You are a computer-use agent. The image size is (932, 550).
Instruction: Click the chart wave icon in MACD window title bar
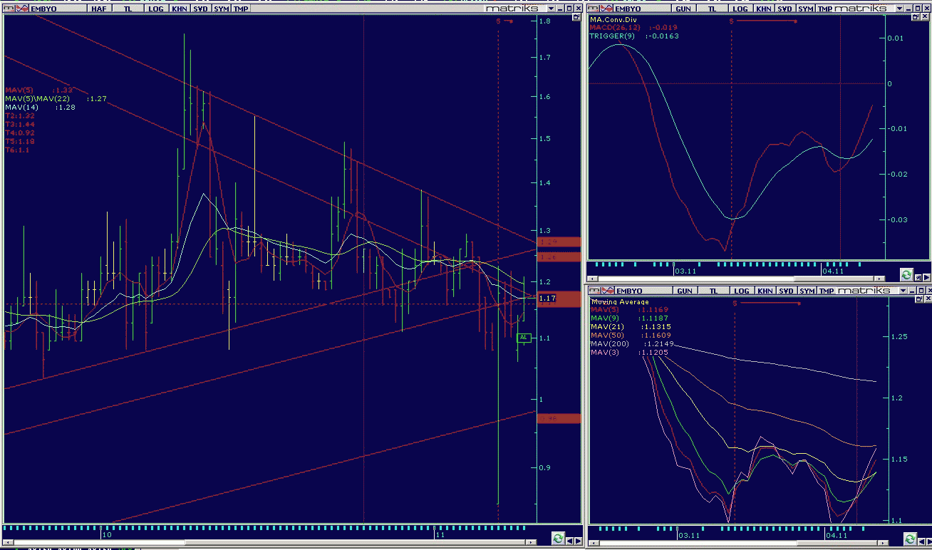[606, 9]
